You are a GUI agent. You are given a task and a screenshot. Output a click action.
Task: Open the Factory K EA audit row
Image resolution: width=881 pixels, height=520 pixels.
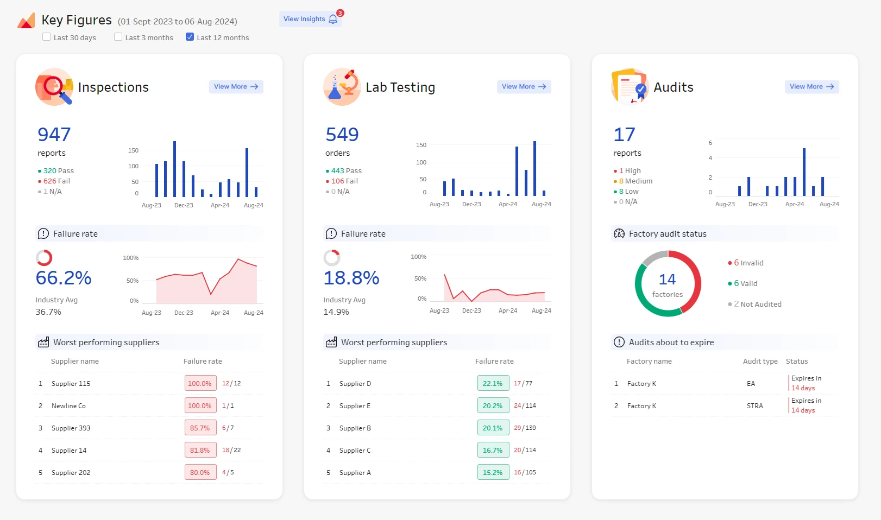coord(725,384)
